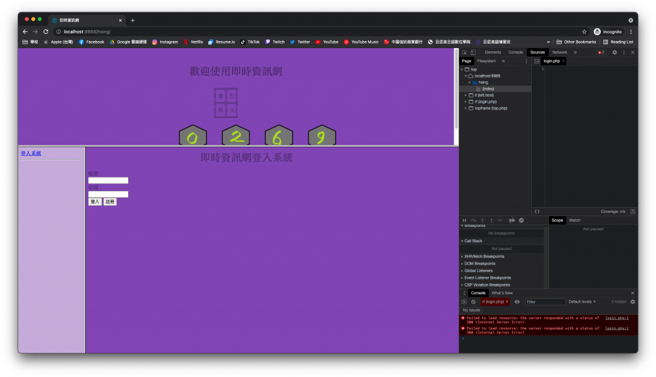The width and height of the screenshot is (656, 377).
Task: Collapse the top frame tree node
Action: 462,69
